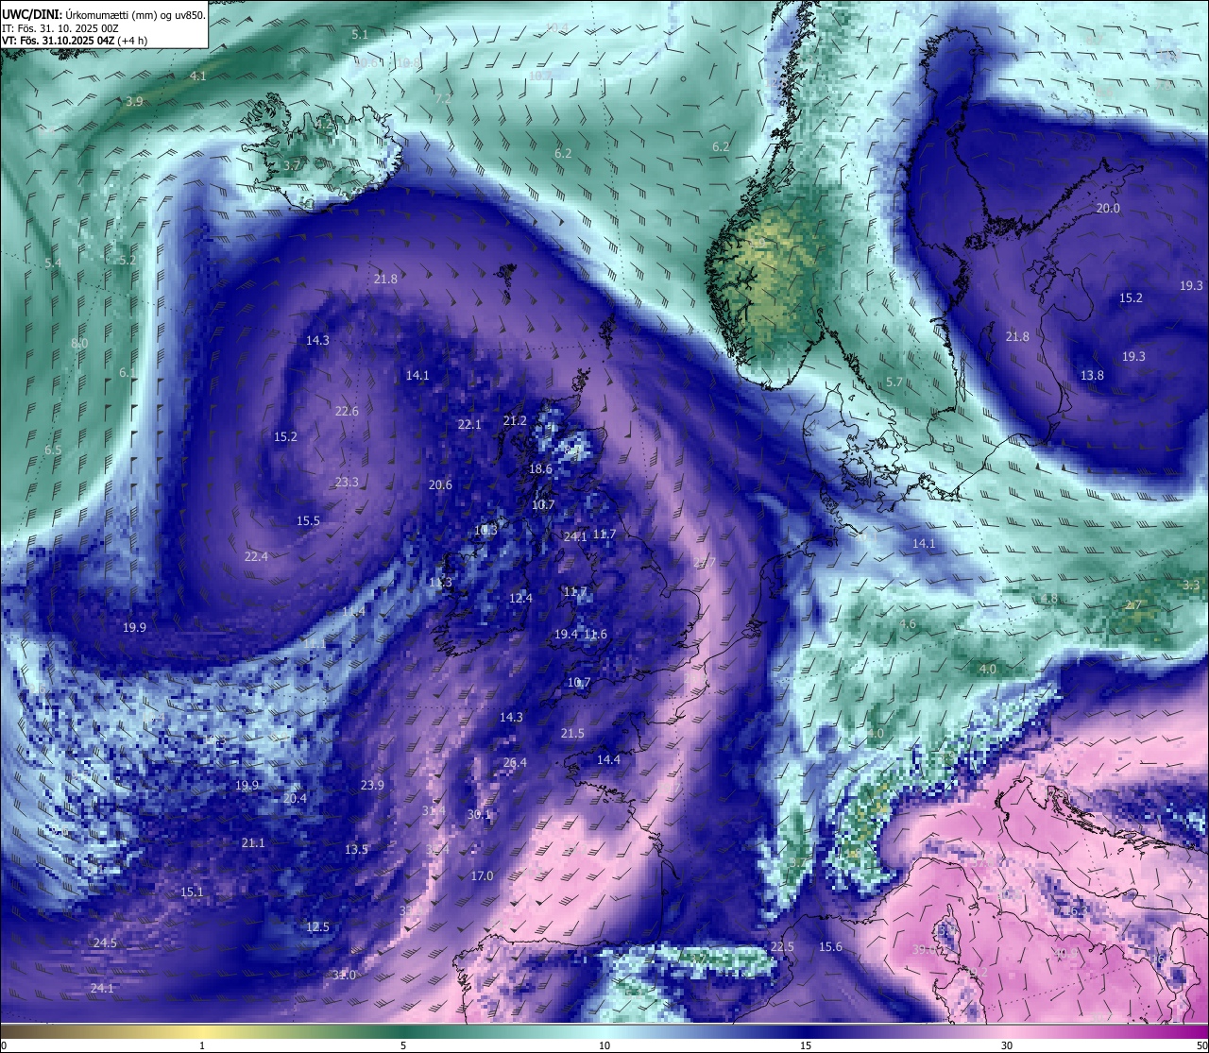Screen dimensions: 1209x1053
Task: Click the map value '3.3'
Action: [1191, 585]
